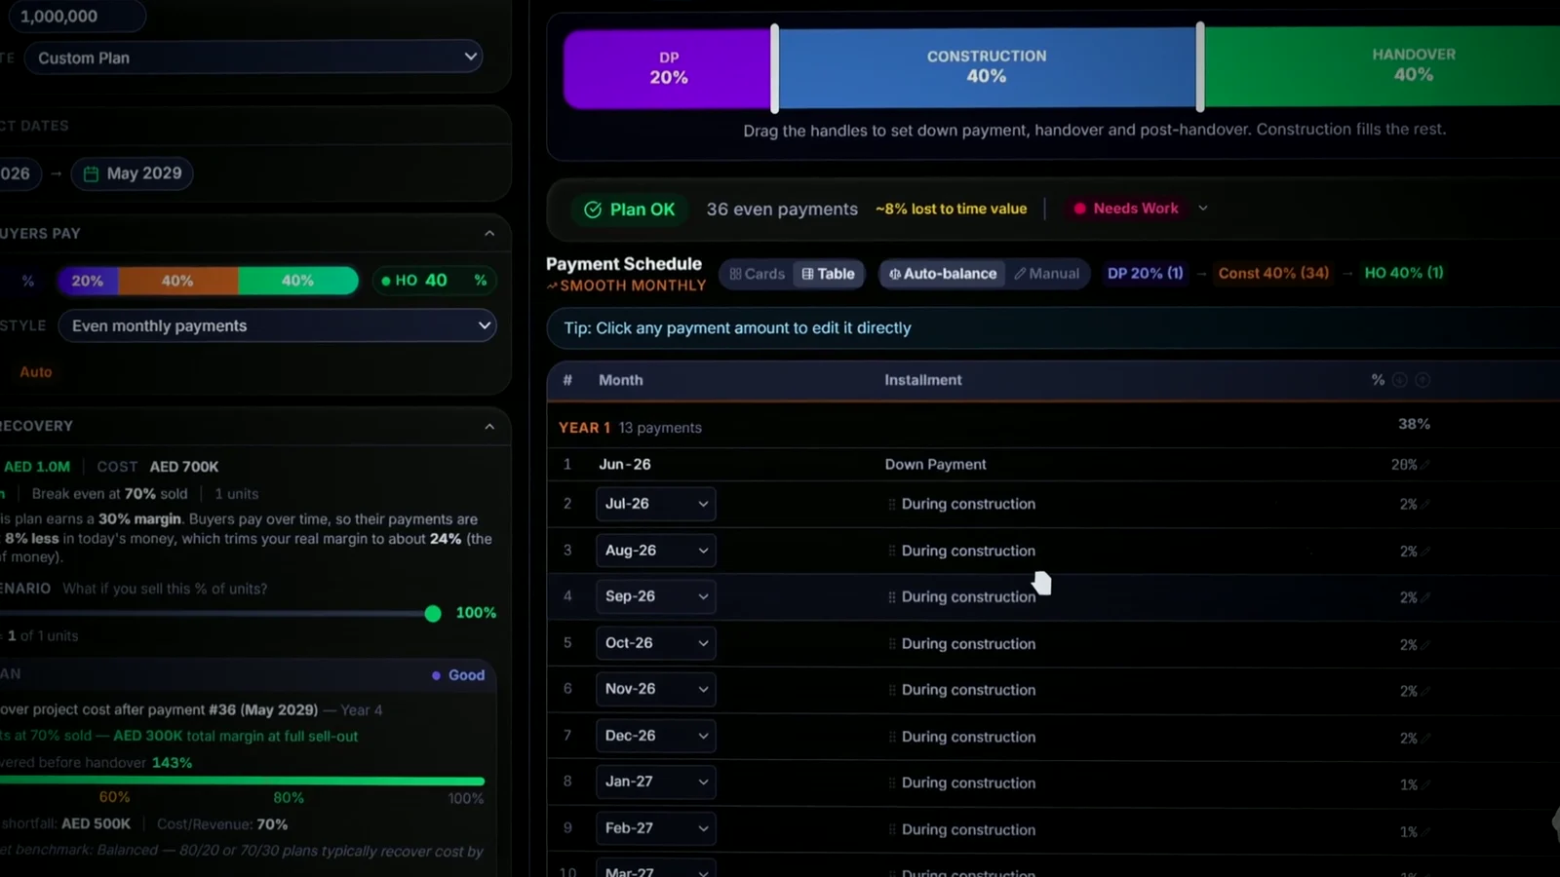Open Even monthly payments style dropdown
The width and height of the screenshot is (1560, 877).
click(x=277, y=325)
